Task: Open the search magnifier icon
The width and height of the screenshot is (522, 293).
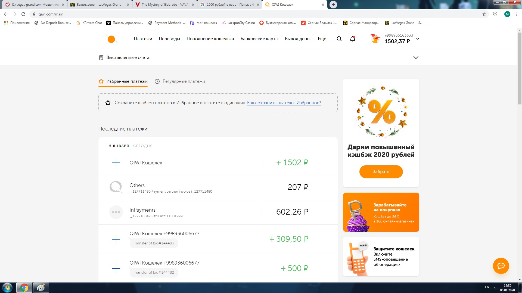Action: 339,39
